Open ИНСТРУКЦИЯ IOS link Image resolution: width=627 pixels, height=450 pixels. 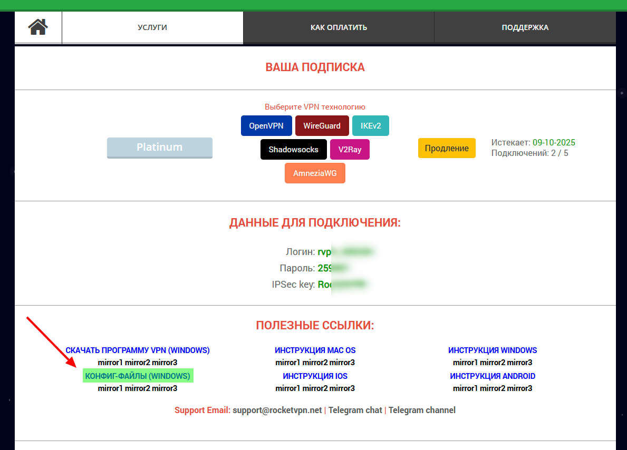pyautogui.click(x=315, y=376)
